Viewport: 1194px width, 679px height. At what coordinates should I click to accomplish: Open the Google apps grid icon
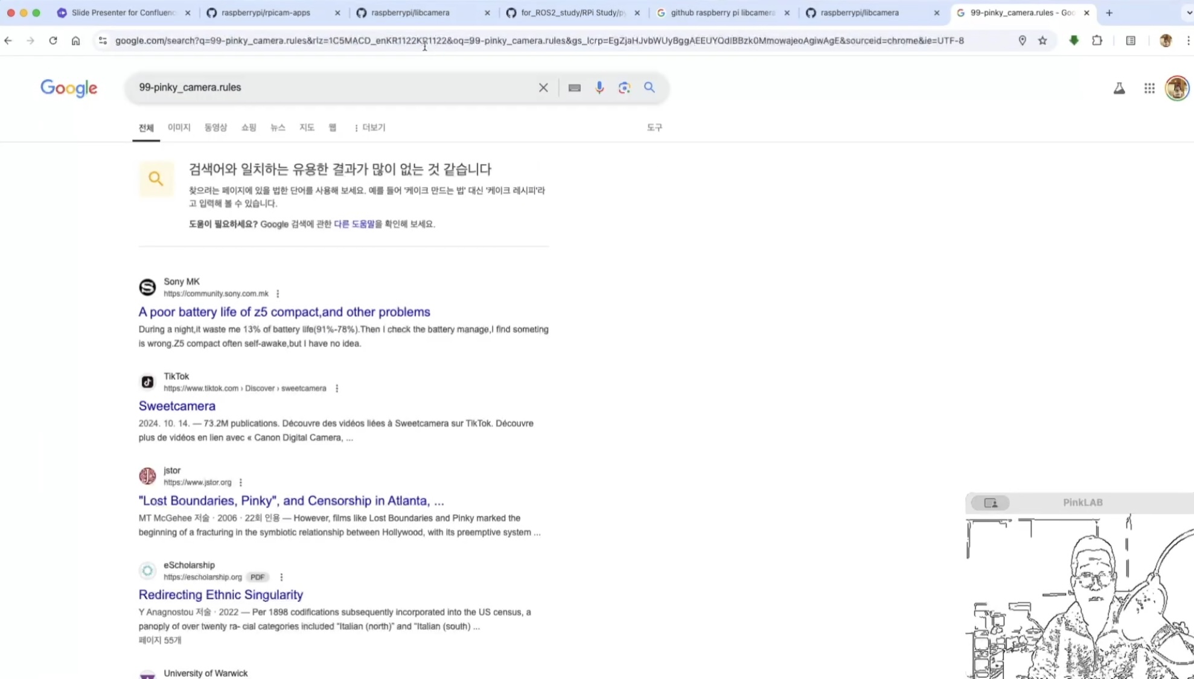[x=1149, y=88]
